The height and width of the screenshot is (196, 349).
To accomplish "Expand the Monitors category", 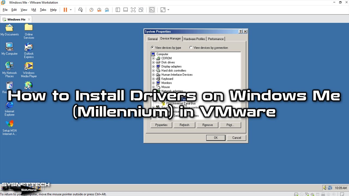I will tap(153, 83).
